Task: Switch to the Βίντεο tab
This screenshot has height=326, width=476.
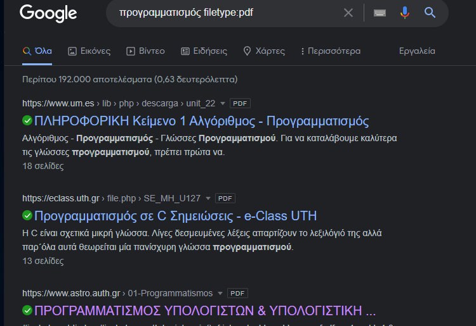Action: point(145,51)
